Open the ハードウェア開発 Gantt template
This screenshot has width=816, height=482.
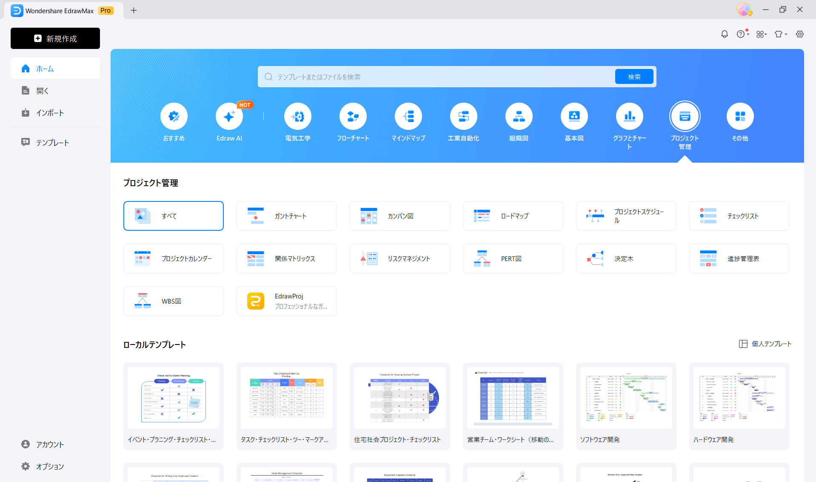click(x=739, y=406)
